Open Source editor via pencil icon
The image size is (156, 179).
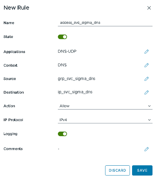(147, 79)
